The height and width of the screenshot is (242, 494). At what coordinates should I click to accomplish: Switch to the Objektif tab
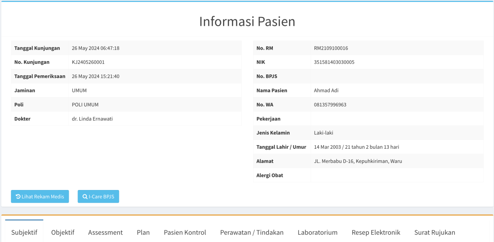click(63, 232)
